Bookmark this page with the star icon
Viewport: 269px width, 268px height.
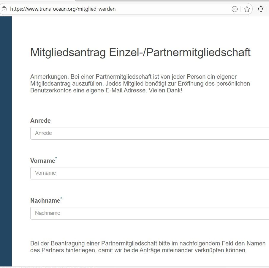coord(246,9)
